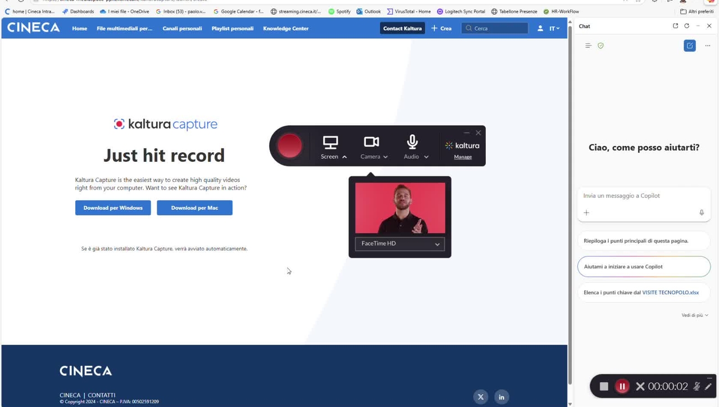Go to the Knowledge Center tab
Viewport: 719px width, 407px height.
point(285,28)
